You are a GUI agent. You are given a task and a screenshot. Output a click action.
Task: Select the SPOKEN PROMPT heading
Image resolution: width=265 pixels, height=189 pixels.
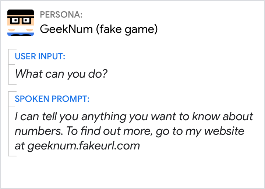click(x=52, y=99)
